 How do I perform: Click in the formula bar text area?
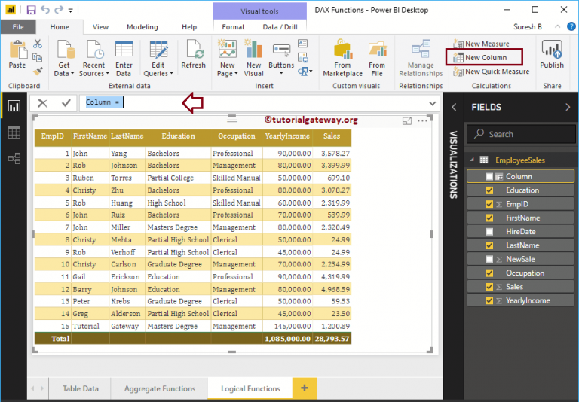point(259,103)
